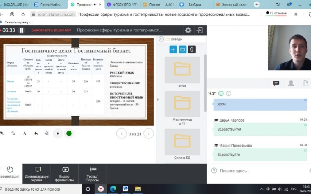The height and width of the screenshot is (194, 311).
Task: Switch to the Проект — АИС browser tab
Action: tap(159, 5)
